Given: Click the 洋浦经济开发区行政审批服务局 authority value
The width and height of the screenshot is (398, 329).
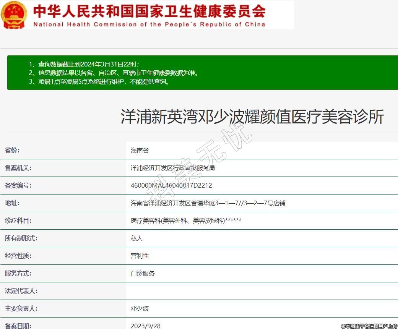Looking at the screenshot, I should click(x=172, y=168).
